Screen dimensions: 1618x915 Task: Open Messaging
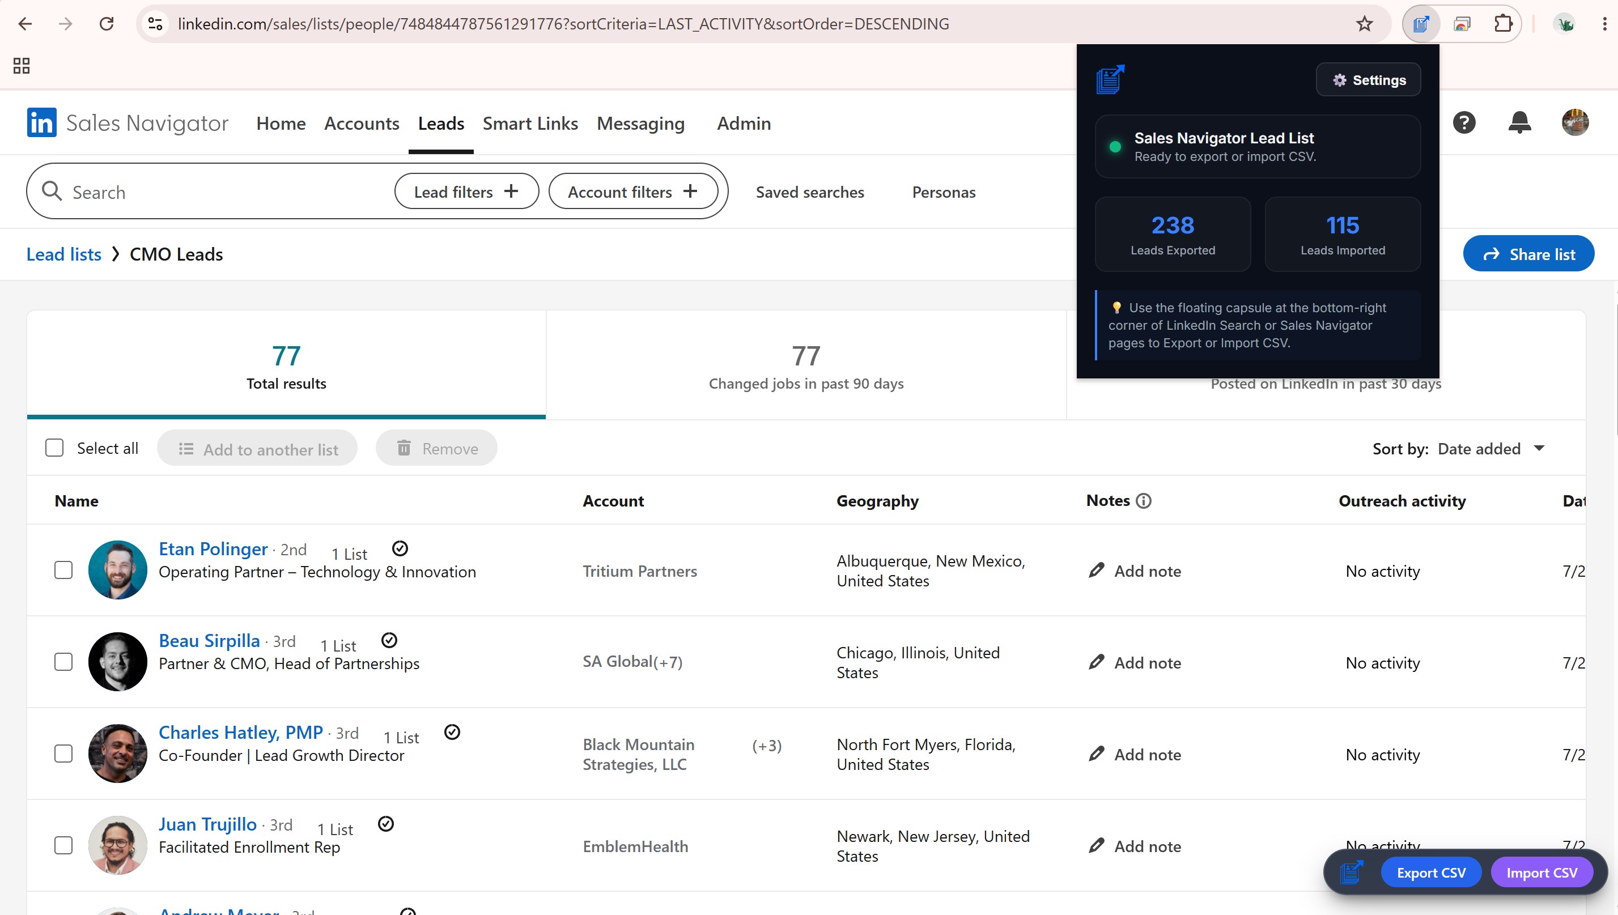640,124
